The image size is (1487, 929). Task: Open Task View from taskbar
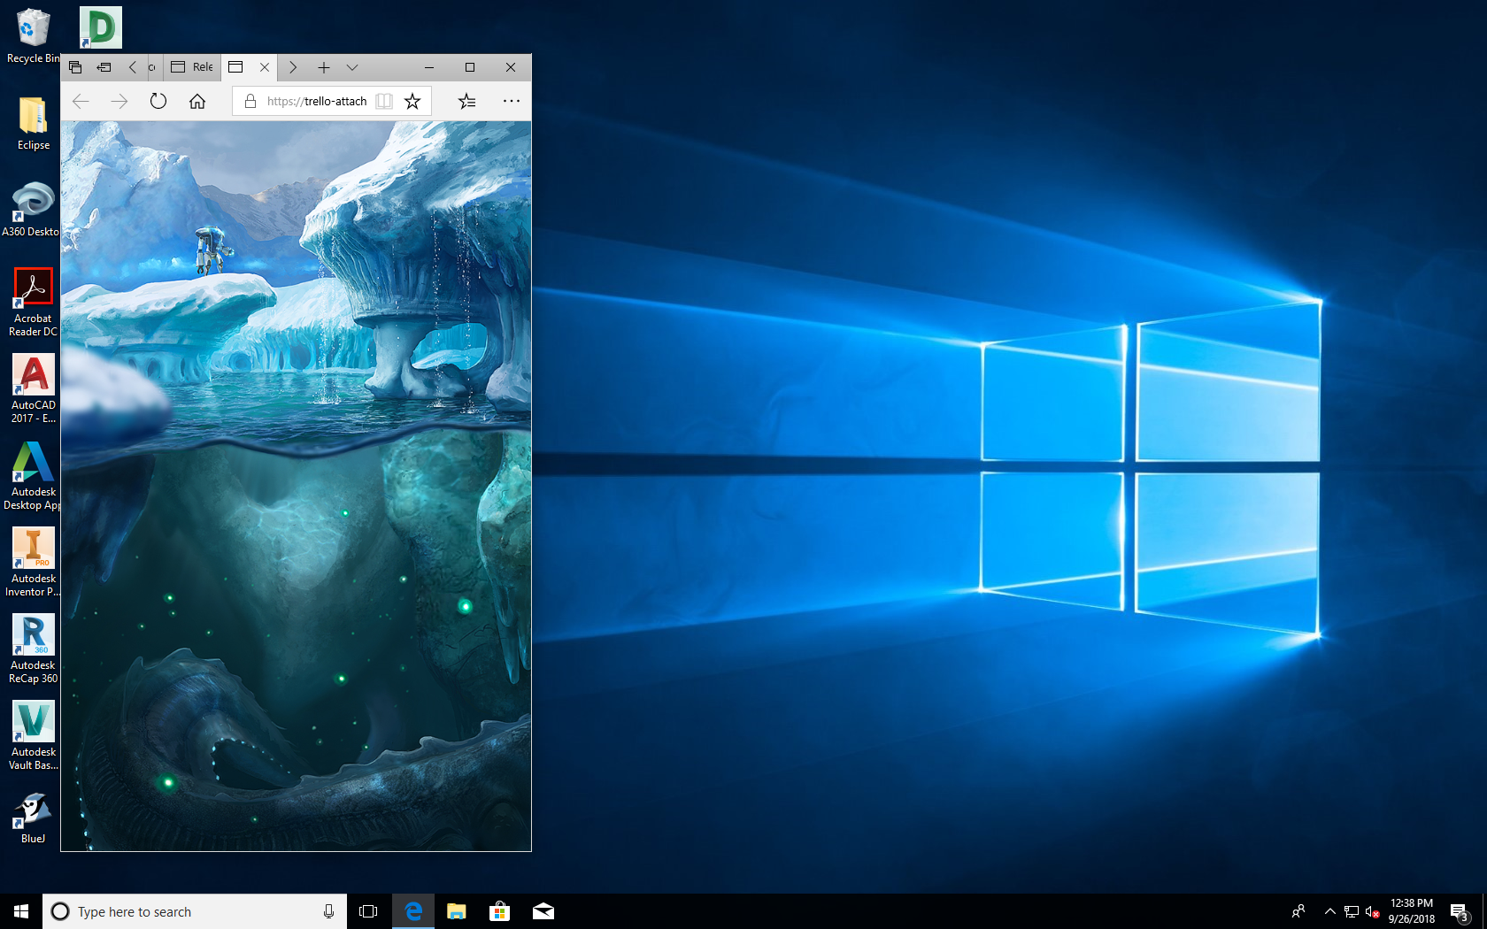point(368,911)
